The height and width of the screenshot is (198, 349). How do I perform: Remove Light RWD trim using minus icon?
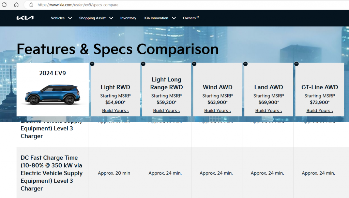pyautogui.click(x=92, y=64)
